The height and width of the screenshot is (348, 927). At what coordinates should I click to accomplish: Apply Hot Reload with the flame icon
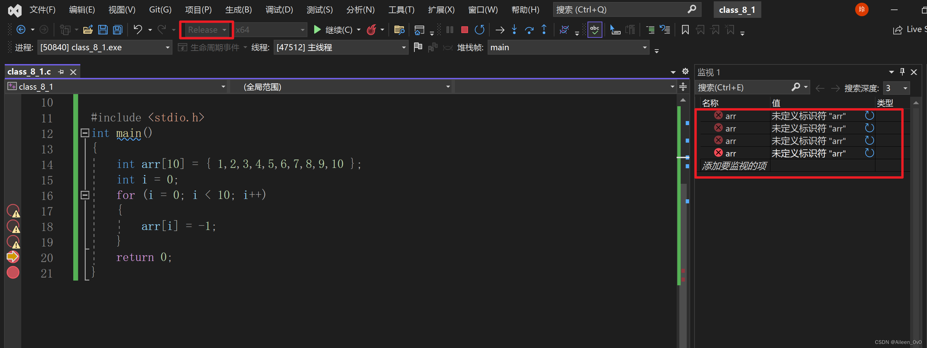(x=372, y=30)
